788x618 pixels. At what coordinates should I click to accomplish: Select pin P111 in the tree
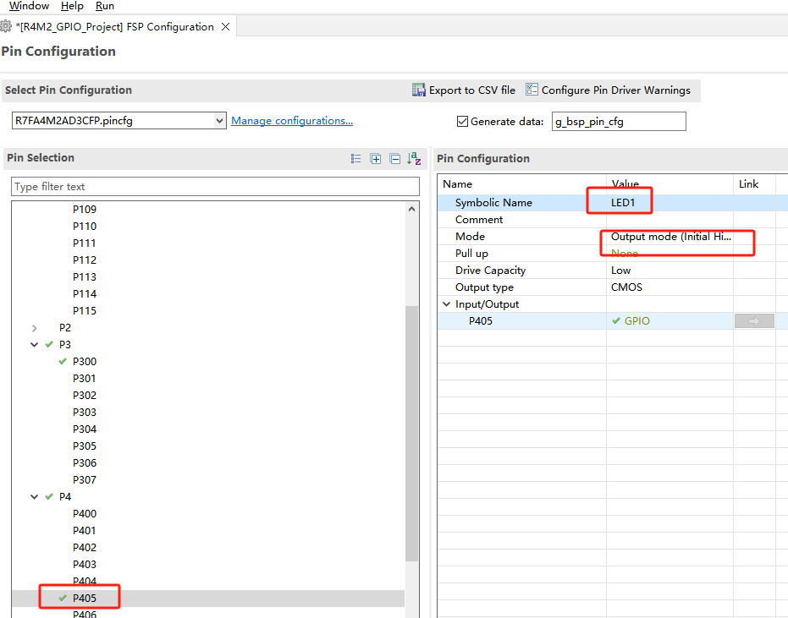pos(85,243)
